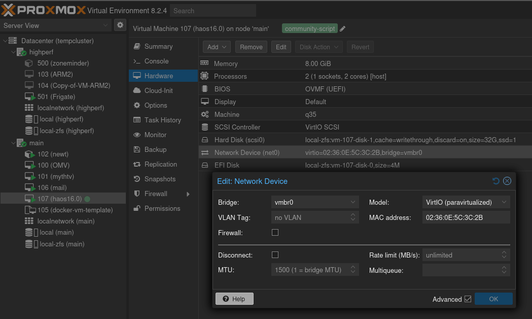
Task: Collapse the Datacenter tree node
Action: [5, 41]
